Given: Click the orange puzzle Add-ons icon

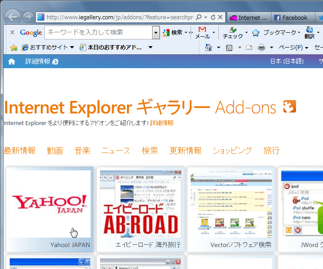Looking at the screenshot, I should [x=290, y=106].
